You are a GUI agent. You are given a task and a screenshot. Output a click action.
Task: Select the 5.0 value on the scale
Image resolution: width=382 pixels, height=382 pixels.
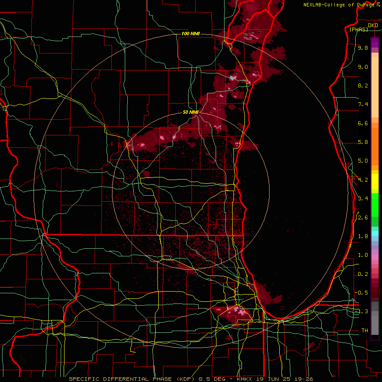tap(363, 161)
